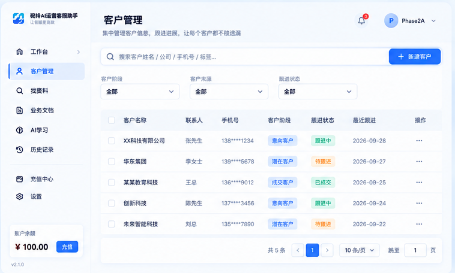Go to previous page arrow
This screenshot has width=455, height=273.
(x=298, y=250)
